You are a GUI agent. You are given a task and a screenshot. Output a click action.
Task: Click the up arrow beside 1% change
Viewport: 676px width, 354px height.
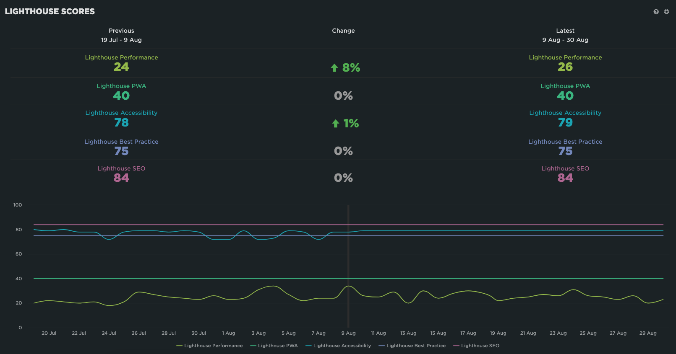coord(335,124)
